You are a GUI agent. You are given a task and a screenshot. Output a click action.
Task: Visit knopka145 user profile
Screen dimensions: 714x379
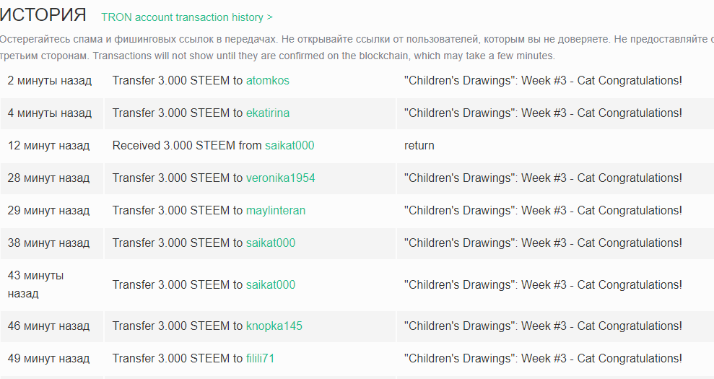274,326
